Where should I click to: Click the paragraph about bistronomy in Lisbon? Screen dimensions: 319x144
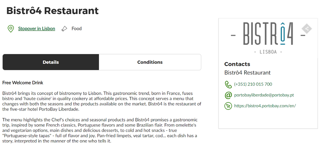point(101,101)
